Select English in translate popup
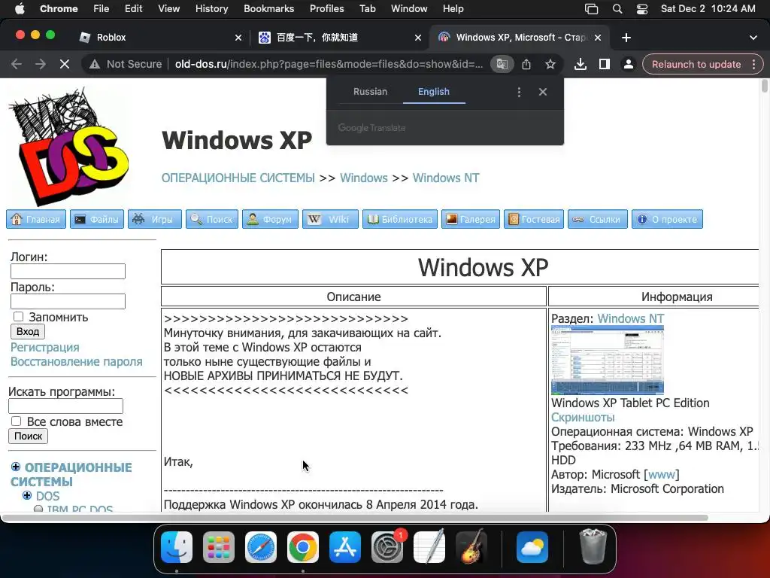 (434, 92)
